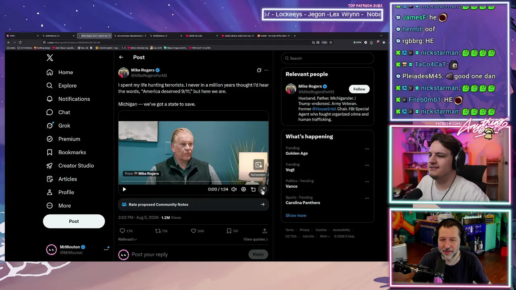
Task: Click the Privacy footer link
Action: pyautogui.click(x=304, y=230)
